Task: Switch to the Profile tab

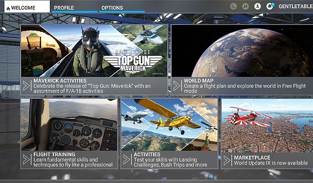Action: pyautogui.click(x=74, y=8)
